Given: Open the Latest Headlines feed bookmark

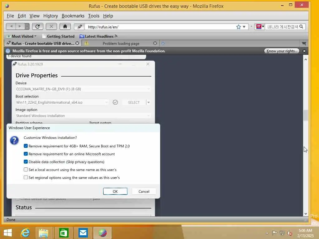Looking at the screenshot, I should [x=98, y=36].
